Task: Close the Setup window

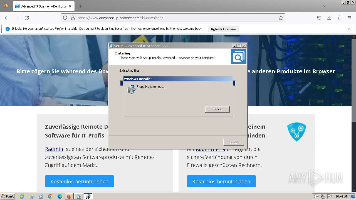Action: click(x=244, y=46)
